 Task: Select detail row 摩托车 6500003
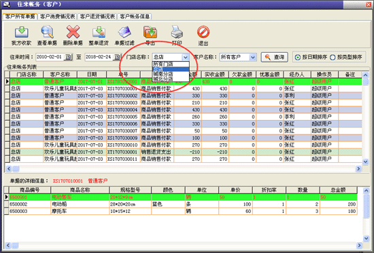point(181,212)
